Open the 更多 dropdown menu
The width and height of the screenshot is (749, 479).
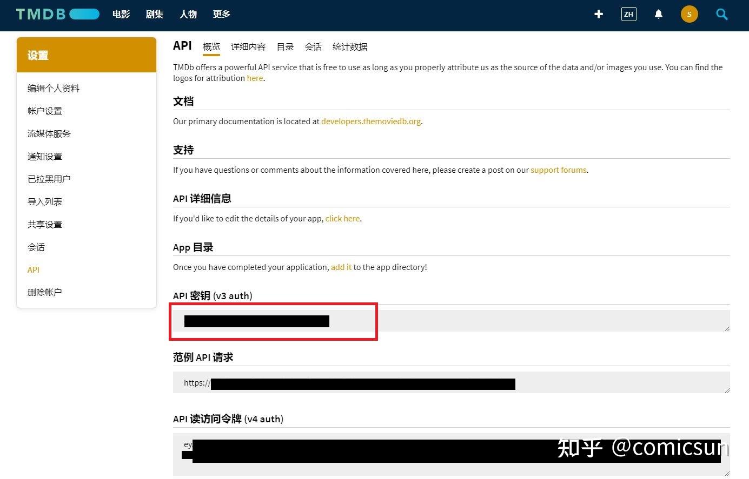tap(221, 15)
